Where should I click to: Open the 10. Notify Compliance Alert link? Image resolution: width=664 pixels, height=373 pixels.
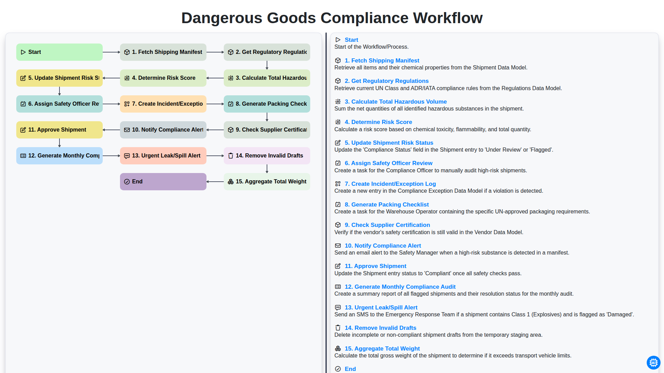pos(383,246)
